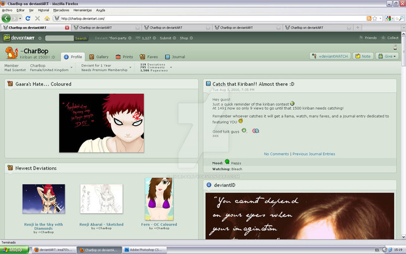Image resolution: width=406 pixels, height=254 pixels.
Task: Open the No Comments link
Action: [x=277, y=154]
